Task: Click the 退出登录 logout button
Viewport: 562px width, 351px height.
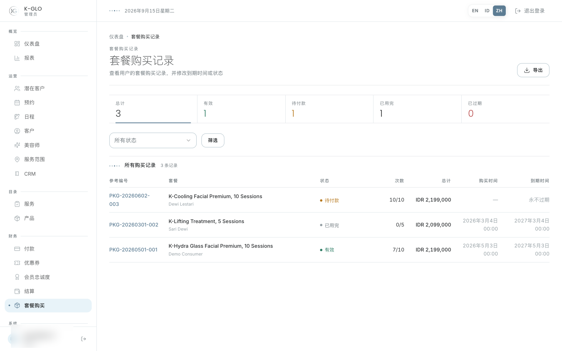Action: pos(530,11)
